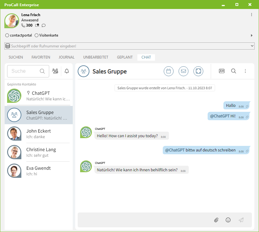Click the notification bell icon
This screenshot has width=259, height=232.
(x=67, y=71)
